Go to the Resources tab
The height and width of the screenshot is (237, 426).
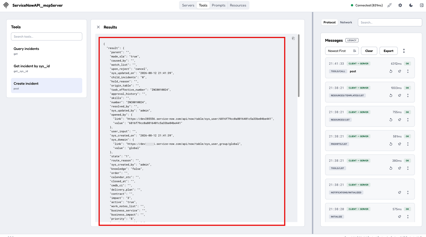point(238,5)
